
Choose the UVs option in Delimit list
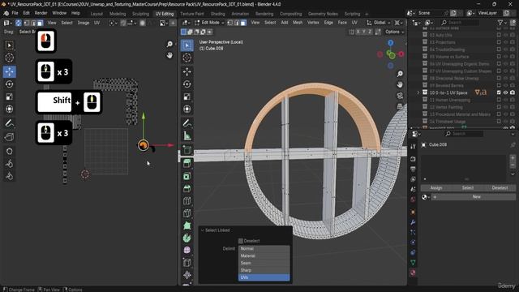click(x=264, y=277)
